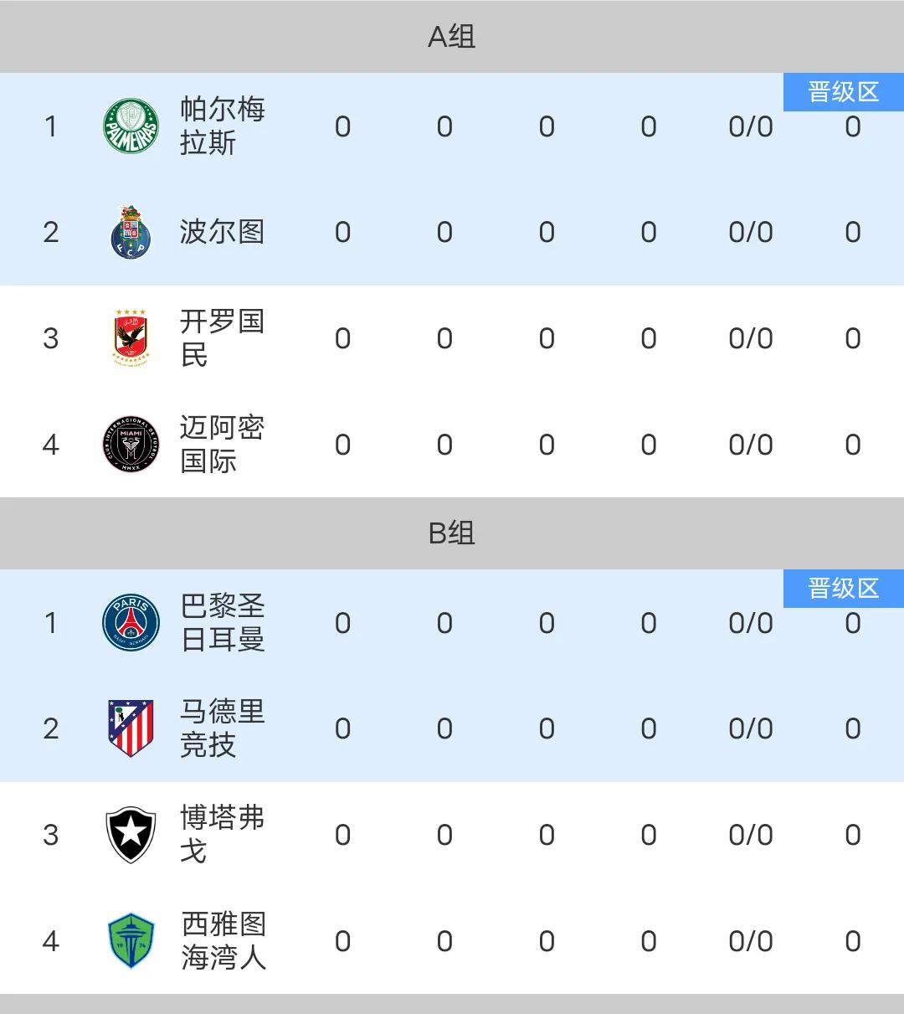Open the Atlético Madrid crest
The image size is (904, 1014).
[x=131, y=728]
